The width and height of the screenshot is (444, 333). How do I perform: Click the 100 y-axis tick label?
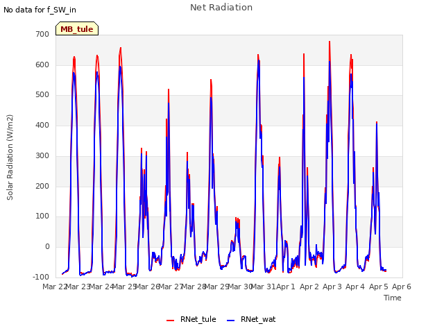pyautogui.click(x=42, y=216)
